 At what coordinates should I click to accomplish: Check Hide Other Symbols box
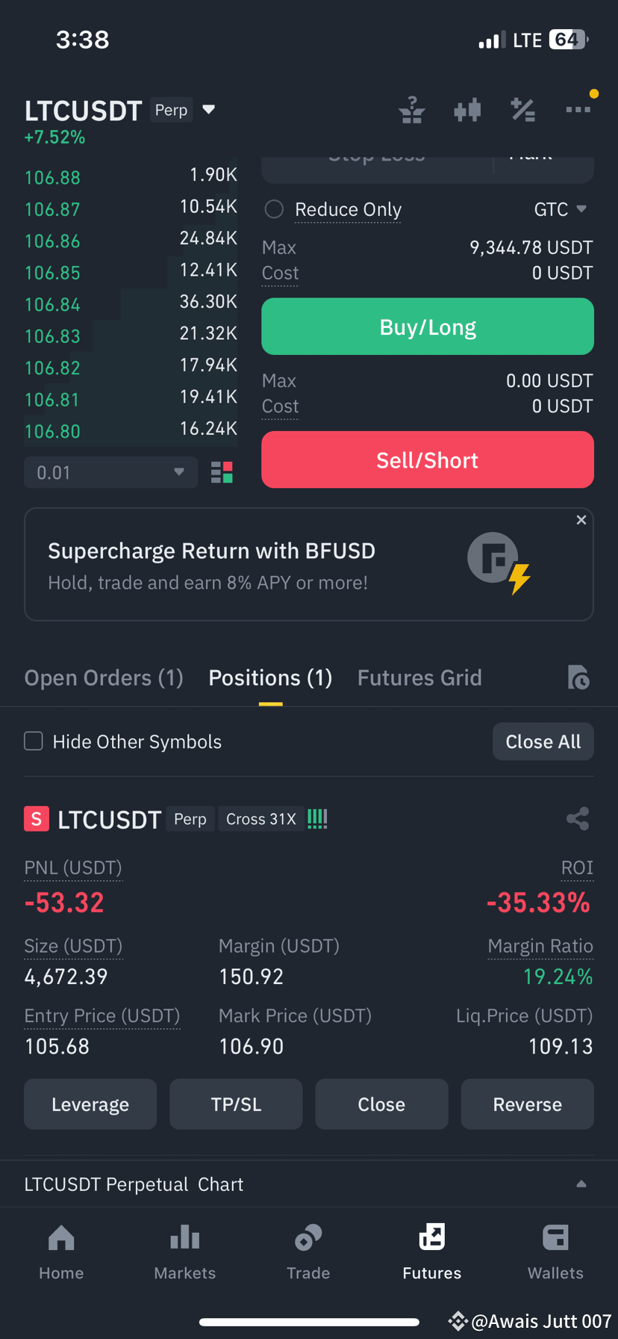click(34, 741)
